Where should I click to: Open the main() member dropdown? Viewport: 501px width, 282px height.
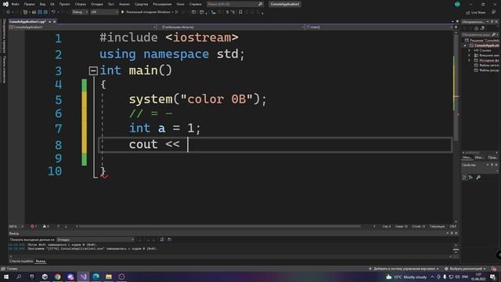pos(379,27)
